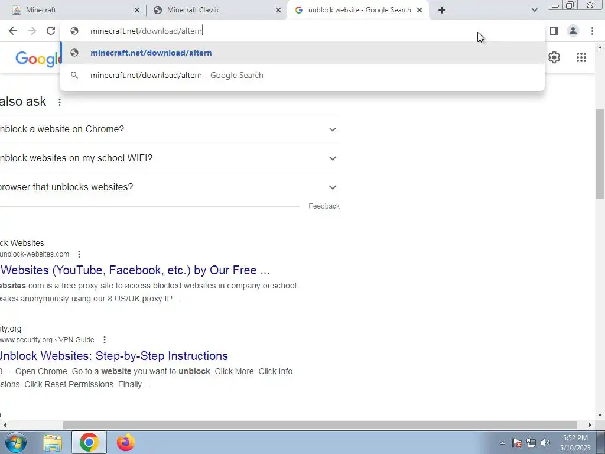Image resolution: width=605 pixels, height=454 pixels.
Task: Click the scroll down arrow
Action: [600, 416]
